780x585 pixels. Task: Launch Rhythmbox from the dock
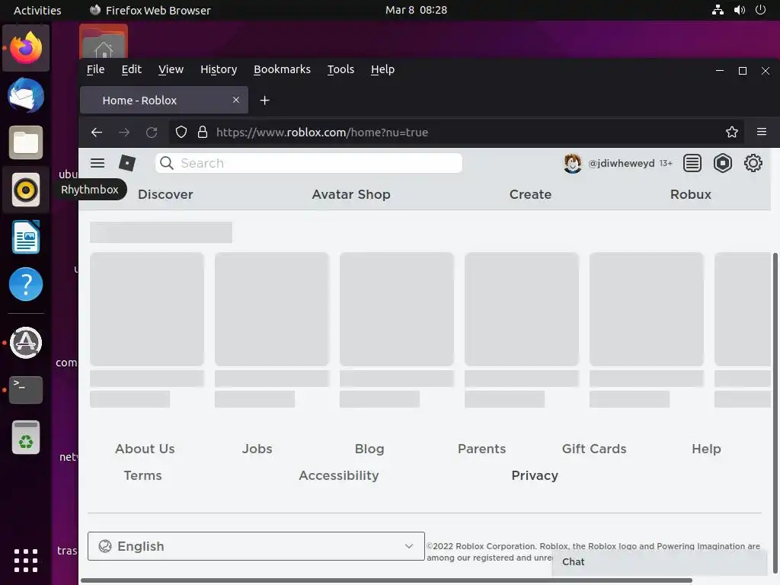pos(26,190)
